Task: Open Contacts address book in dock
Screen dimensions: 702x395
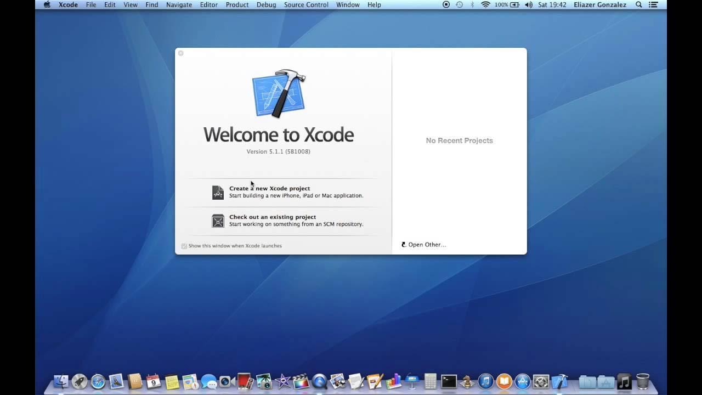Action: click(x=135, y=381)
